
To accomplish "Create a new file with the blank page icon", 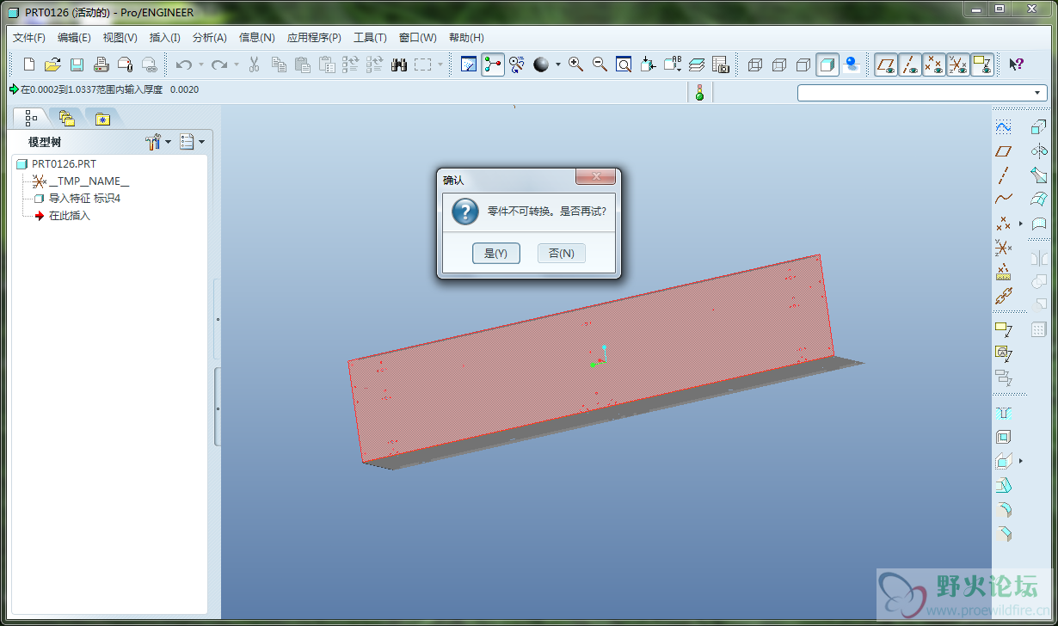I will [29, 64].
